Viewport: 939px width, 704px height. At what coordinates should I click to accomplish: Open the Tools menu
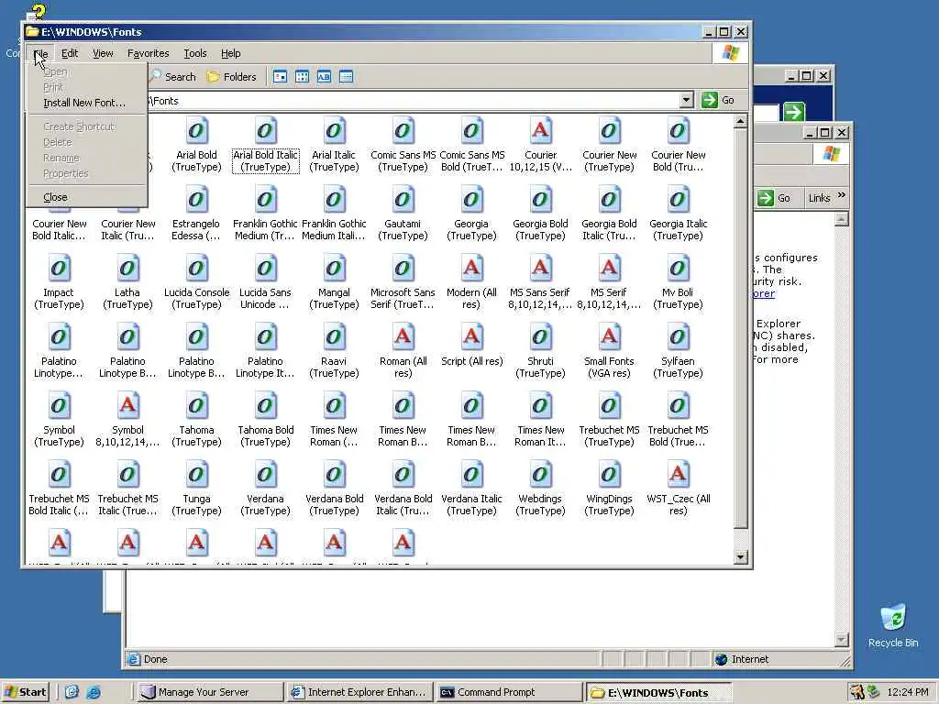[194, 53]
